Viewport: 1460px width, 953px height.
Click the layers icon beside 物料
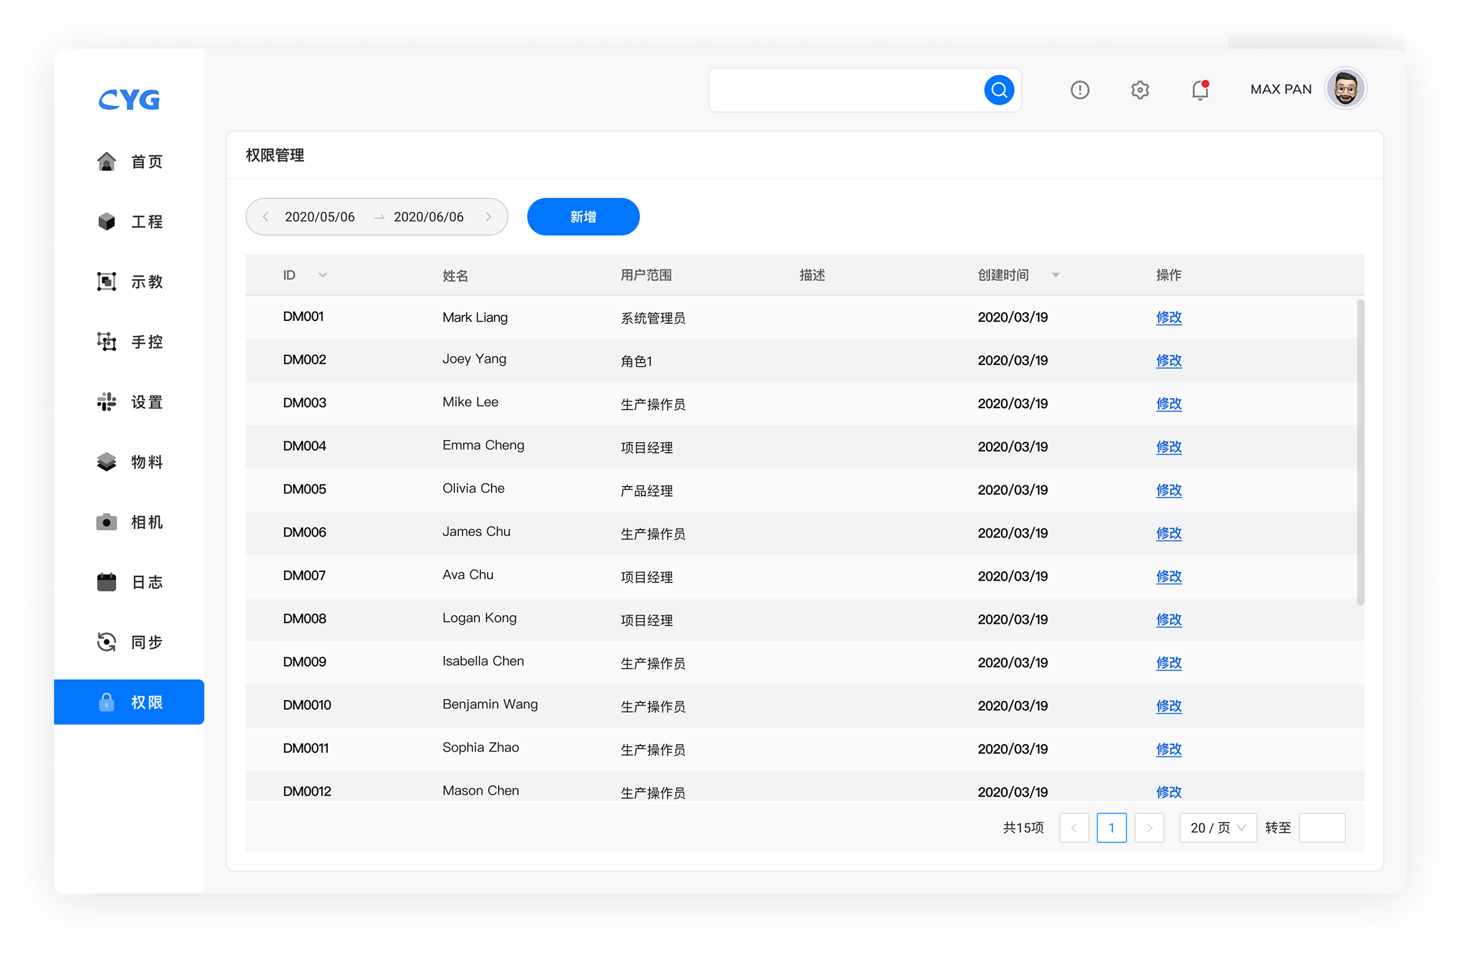tap(106, 462)
